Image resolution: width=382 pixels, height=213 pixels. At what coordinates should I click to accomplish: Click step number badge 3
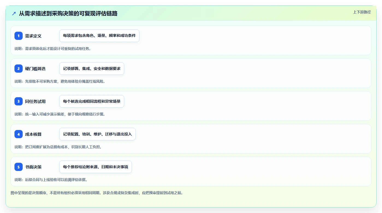coord(19,101)
